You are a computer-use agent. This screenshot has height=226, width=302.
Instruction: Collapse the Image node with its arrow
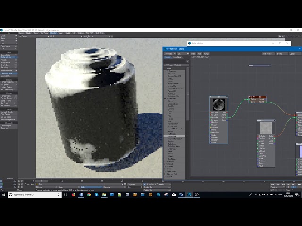coord(274,121)
